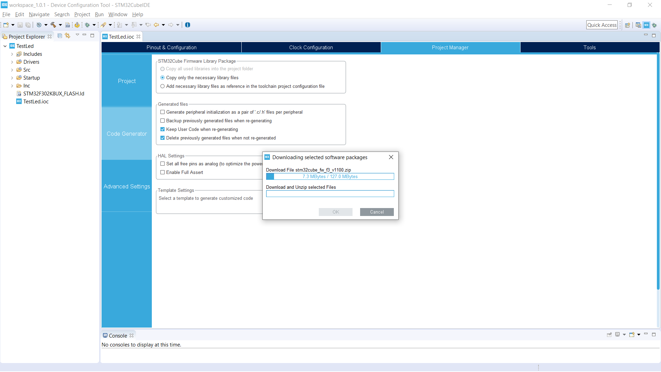Click the gear code generation icon
This screenshot has width=661, height=372.
point(77,25)
